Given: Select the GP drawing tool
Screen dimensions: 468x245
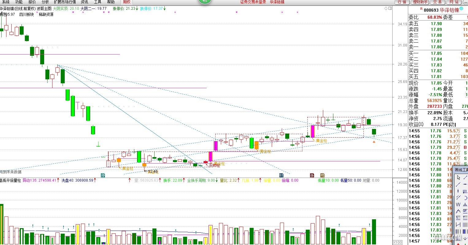Looking at the screenshot, I should point(465,211).
